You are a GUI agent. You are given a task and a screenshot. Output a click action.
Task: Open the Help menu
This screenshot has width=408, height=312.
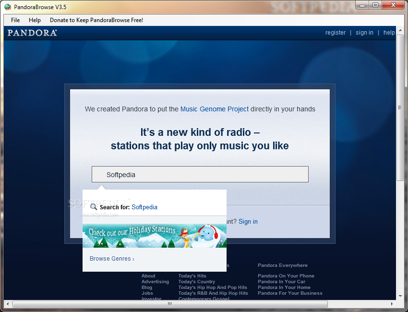(x=35, y=20)
